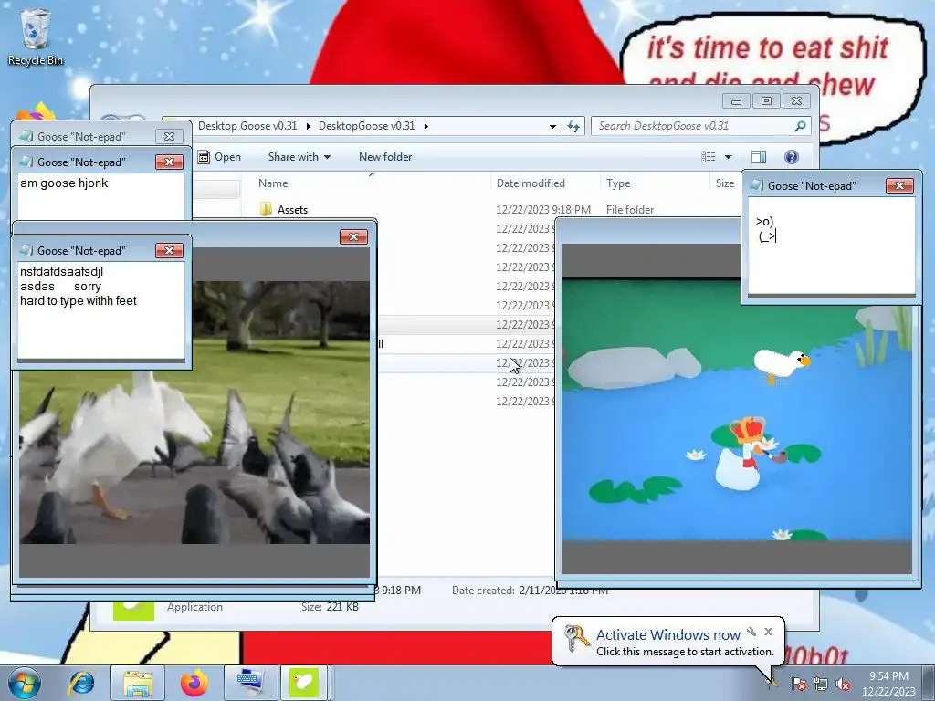Click New folder in Explorer toolbar
The image size is (935, 701).
(385, 157)
